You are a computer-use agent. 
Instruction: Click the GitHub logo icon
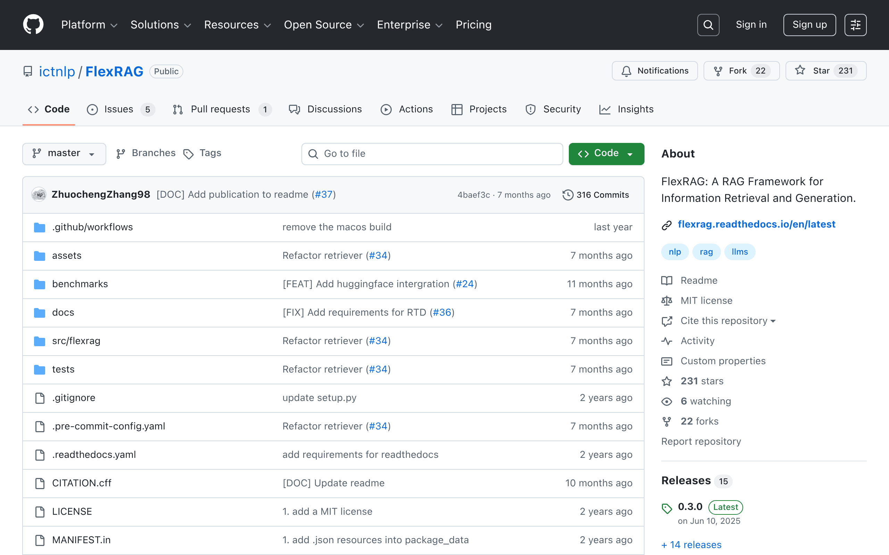[33, 25]
